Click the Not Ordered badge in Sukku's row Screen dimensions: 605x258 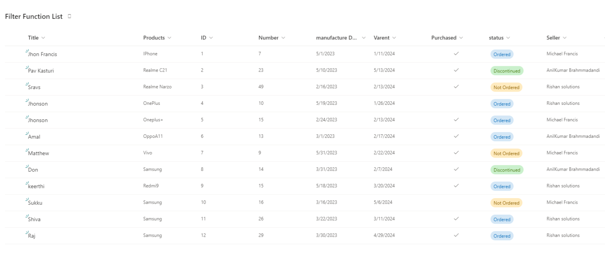pyautogui.click(x=507, y=202)
